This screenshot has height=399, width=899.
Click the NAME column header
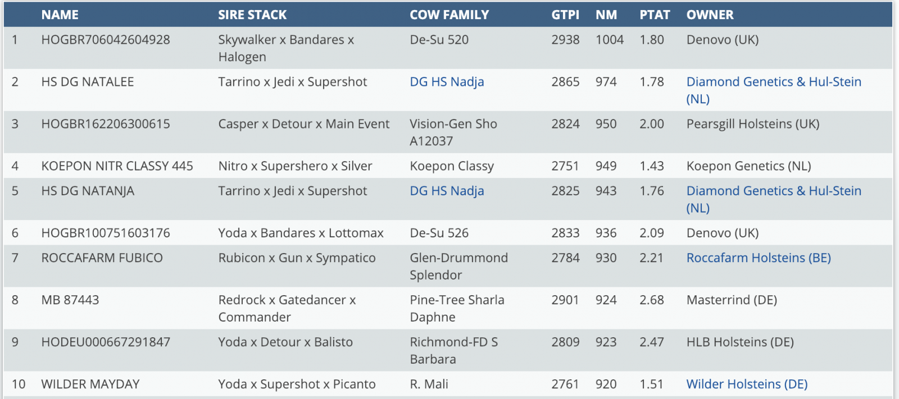tap(60, 15)
